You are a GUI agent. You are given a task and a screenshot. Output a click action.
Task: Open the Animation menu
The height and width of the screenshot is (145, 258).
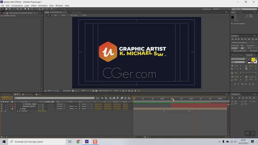43,6
